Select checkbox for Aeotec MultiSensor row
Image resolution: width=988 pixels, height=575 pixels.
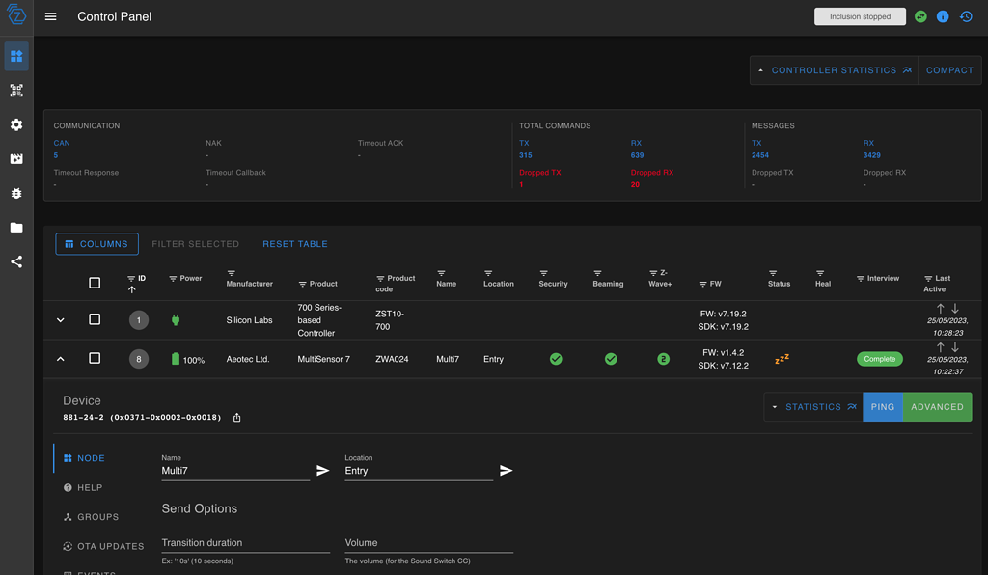[95, 358]
